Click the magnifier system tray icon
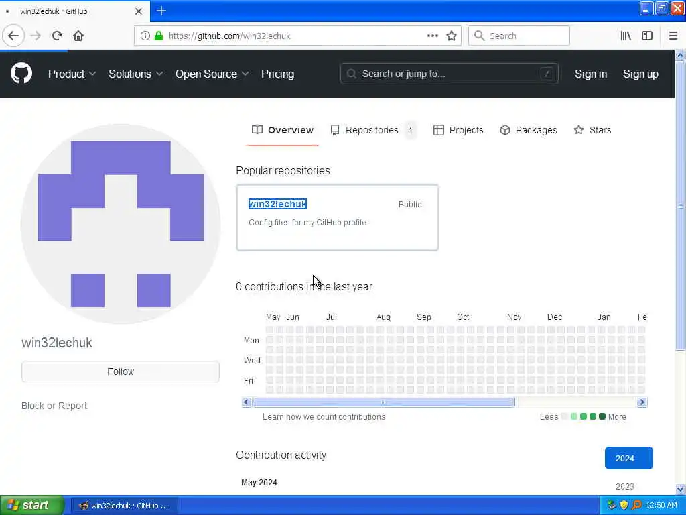This screenshot has width=686, height=515. (x=636, y=505)
